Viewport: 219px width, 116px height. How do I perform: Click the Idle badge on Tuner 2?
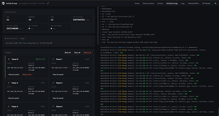43,83
